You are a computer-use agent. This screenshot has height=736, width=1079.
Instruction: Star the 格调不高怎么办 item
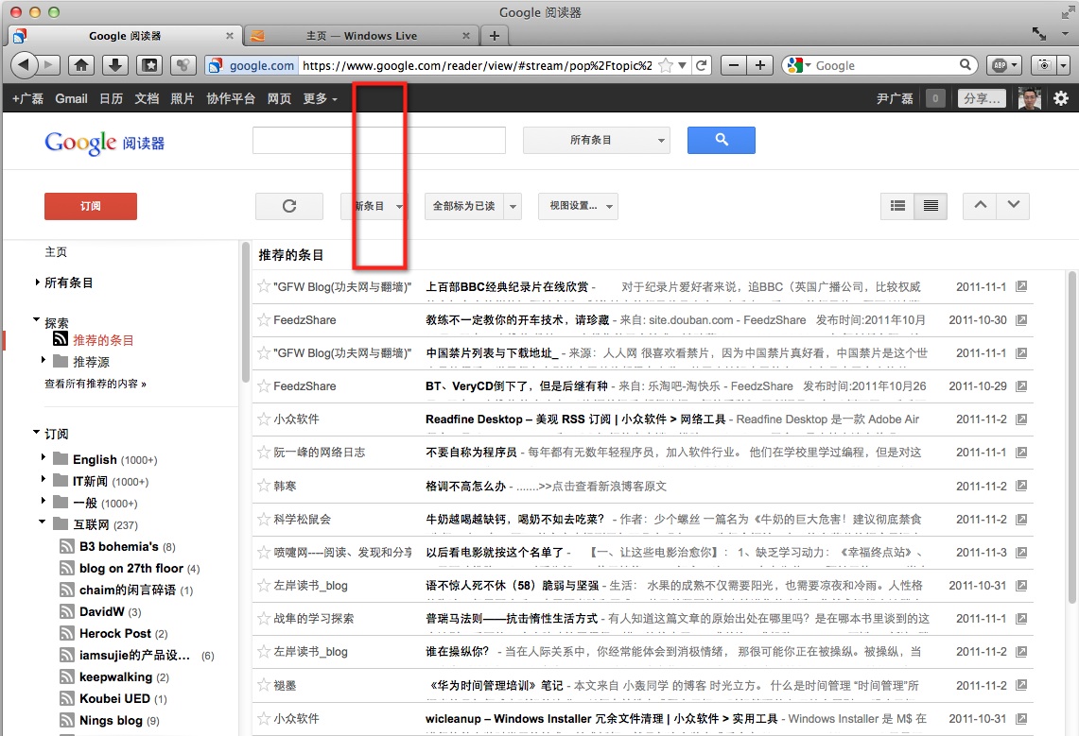tap(264, 486)
